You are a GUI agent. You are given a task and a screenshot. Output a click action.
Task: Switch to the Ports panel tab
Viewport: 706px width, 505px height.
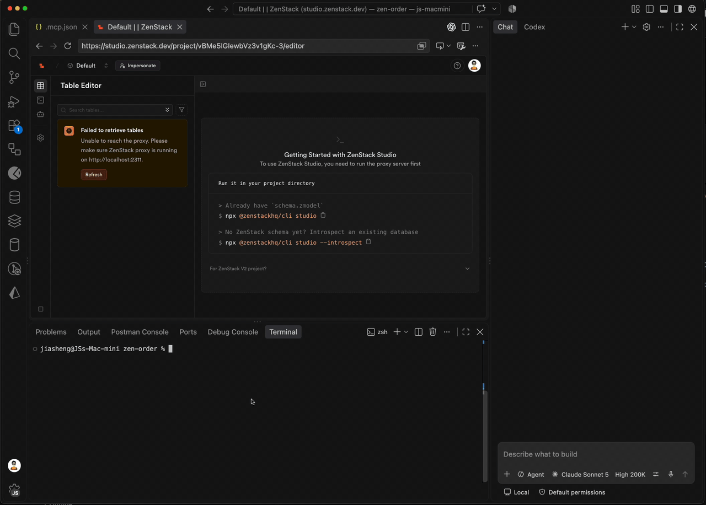(188, 332)
